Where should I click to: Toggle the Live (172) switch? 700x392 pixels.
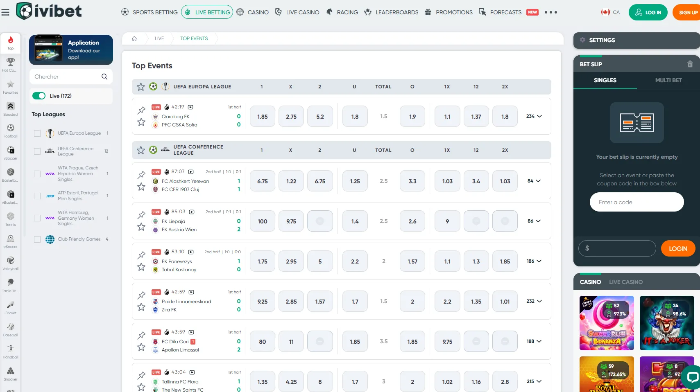39,96
